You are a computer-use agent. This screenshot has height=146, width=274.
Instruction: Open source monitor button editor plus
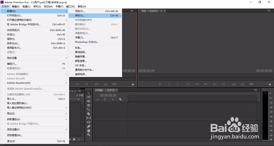133,84
